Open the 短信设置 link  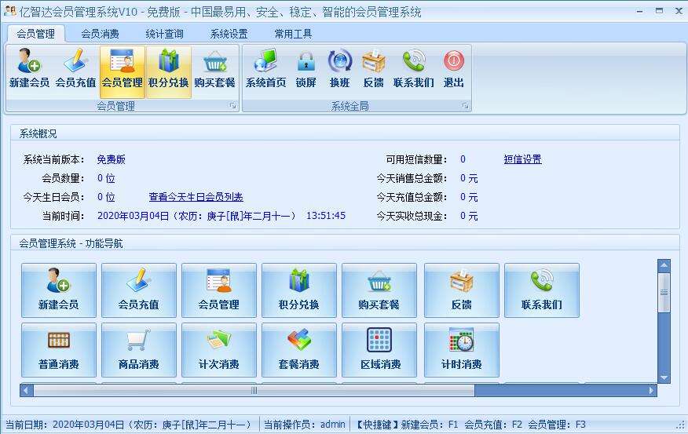click(522, 159)
